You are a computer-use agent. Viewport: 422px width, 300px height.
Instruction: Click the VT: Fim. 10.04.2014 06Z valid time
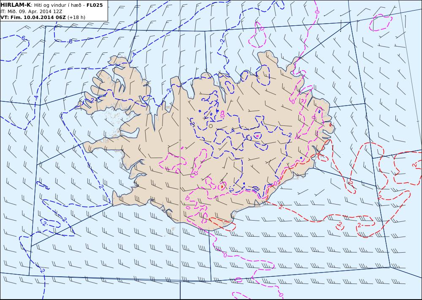(33, 17)
